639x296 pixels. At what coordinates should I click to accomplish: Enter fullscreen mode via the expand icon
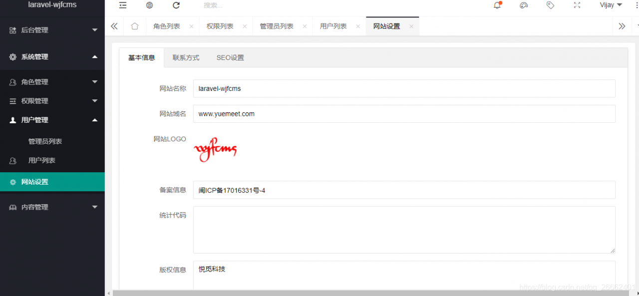577,5
